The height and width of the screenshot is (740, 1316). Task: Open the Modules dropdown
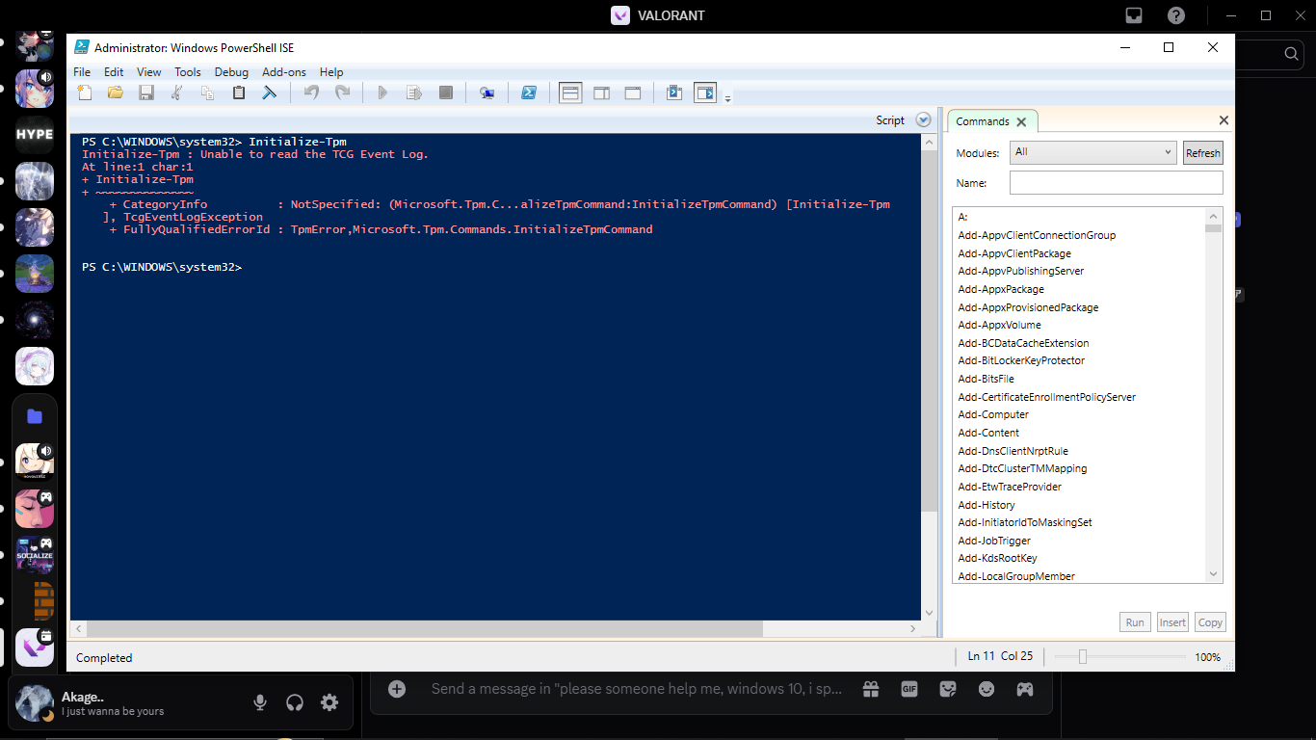1092,152
